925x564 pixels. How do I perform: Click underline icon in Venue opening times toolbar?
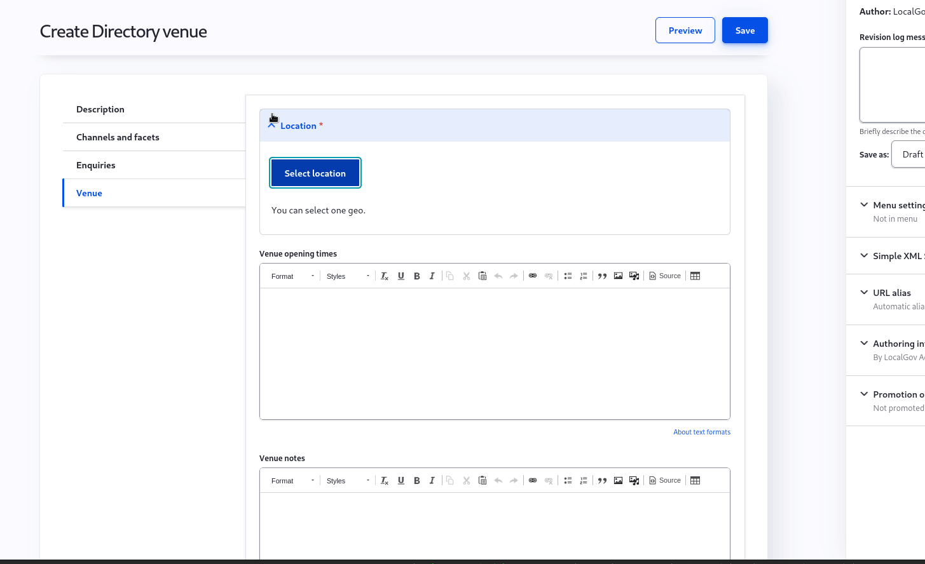[401, 276]
